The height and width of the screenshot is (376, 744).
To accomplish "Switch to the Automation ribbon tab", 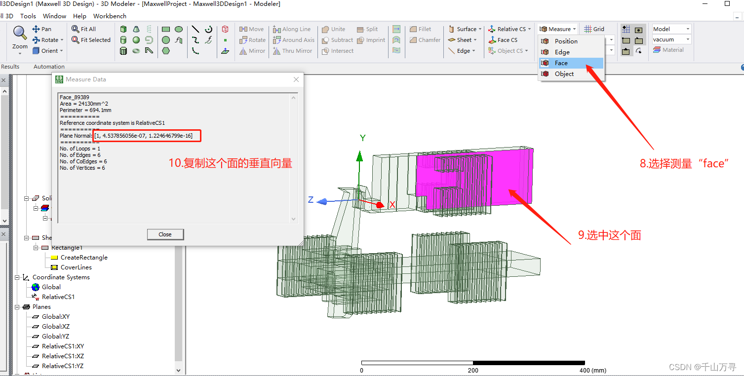I will pos(49,67).
